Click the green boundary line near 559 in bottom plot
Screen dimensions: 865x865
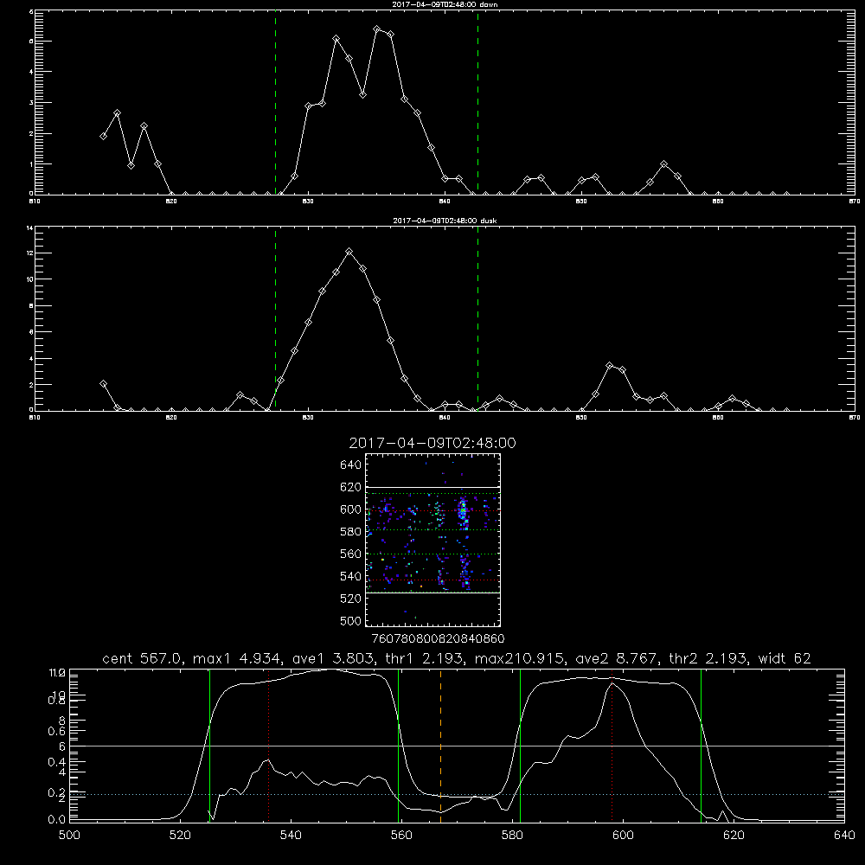[398, 745]
